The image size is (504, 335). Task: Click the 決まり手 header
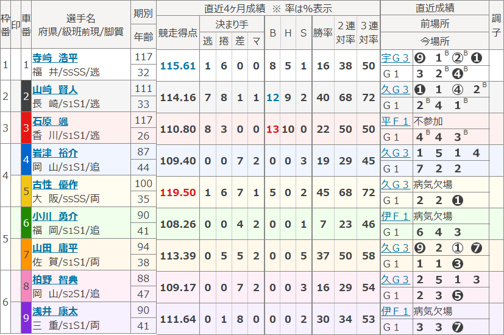pos(232,24)
